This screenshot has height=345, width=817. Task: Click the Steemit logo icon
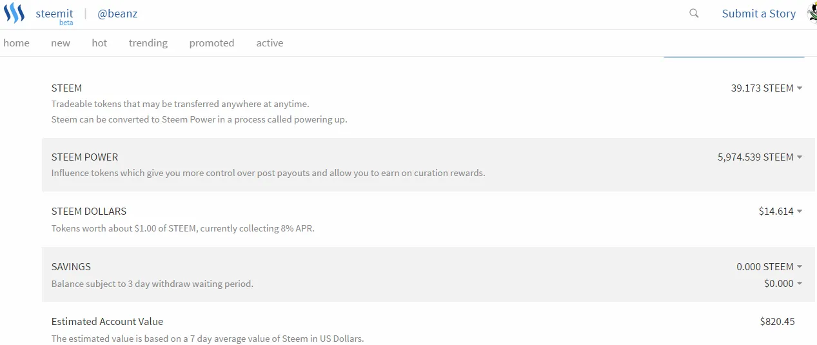pyautogui.click(x=14, y=13)
